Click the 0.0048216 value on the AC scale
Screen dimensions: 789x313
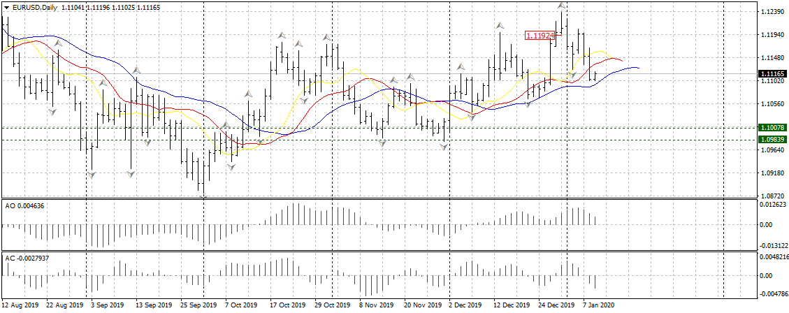774,256
